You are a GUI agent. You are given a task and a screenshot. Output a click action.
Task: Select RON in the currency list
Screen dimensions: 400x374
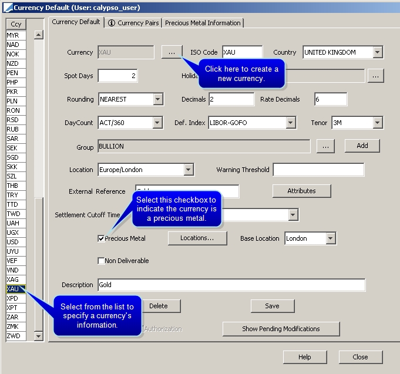tap(16, 110)
